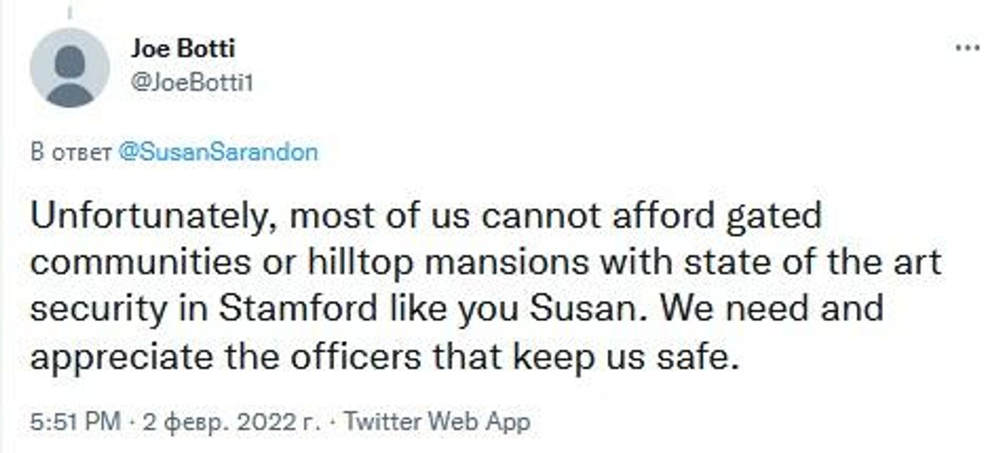Viewport: 994px width, 453px height.
Task: Click the word 'officers' in the tweet
Action: 356,357
